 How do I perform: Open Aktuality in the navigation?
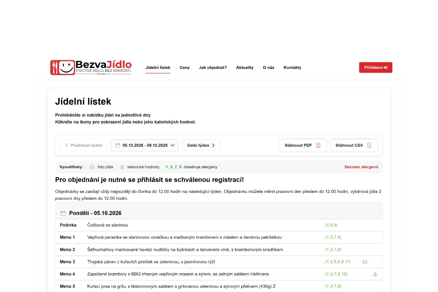pyautogui.click(x=245, y=67)
